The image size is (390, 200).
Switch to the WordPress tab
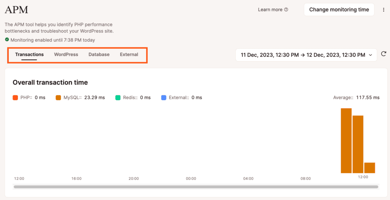(66, 55)
